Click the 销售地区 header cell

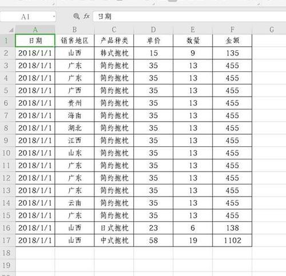[x=74, y=41]
